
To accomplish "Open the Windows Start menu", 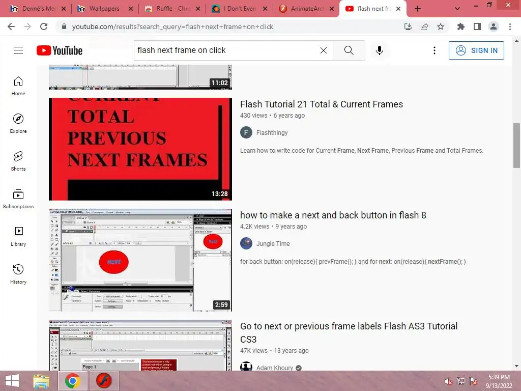I will [x=12, y=381].
